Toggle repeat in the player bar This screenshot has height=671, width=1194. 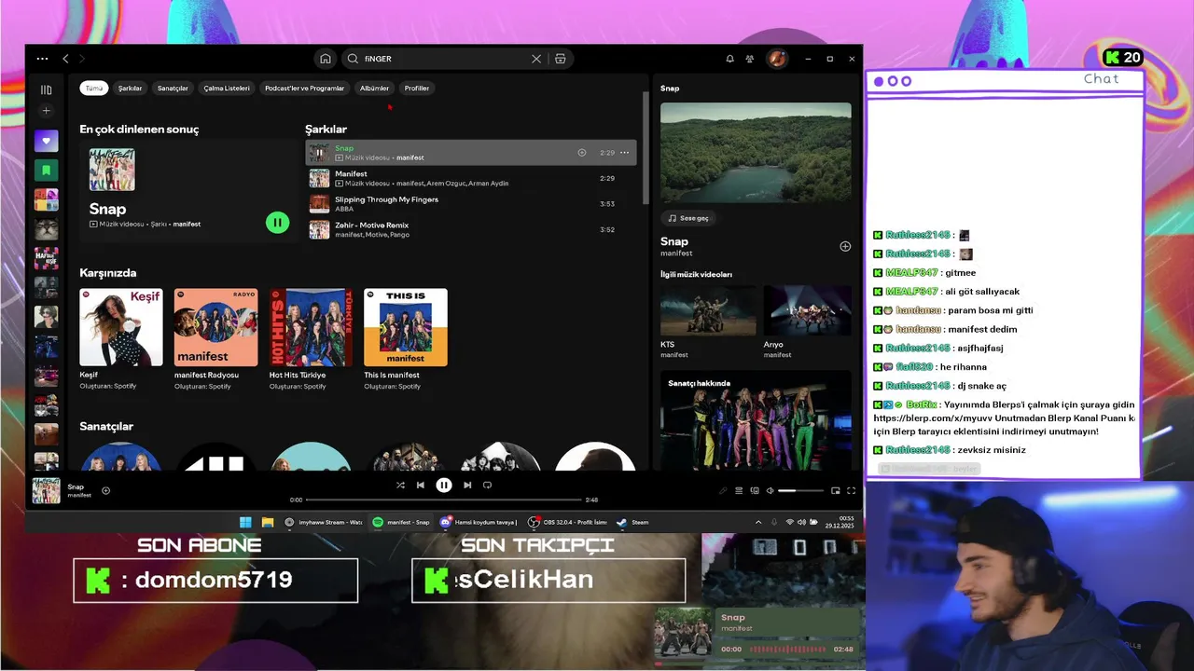tap(487, 485)
